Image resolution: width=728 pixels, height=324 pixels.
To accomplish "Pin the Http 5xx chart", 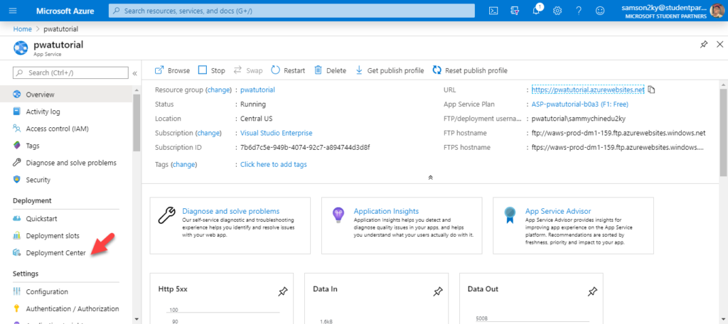I will pyautogui.click(x=283, y=291).
